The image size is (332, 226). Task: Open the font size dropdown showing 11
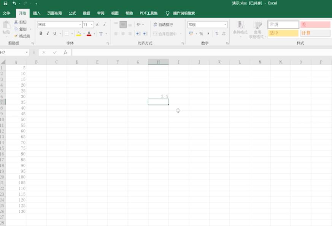pos(92,25)
